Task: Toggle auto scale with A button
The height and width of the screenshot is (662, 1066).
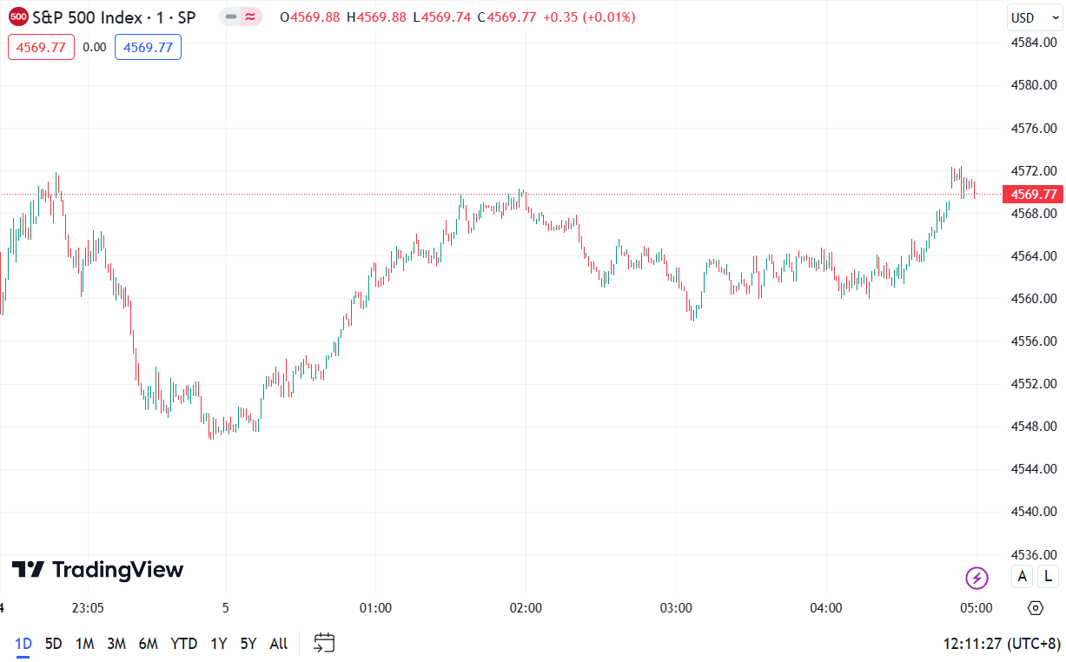Action: click(x=1023, y=576)
